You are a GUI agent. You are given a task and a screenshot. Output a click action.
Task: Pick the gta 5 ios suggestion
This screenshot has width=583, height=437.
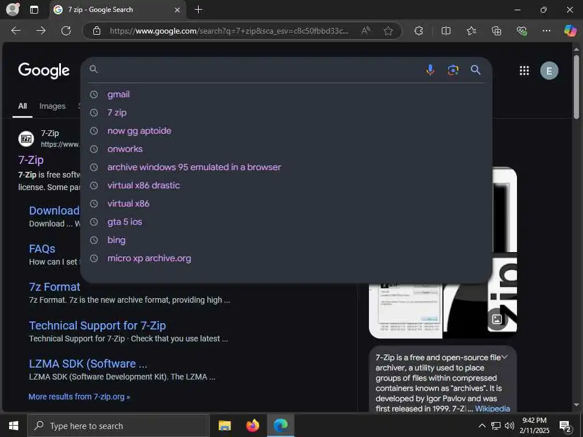click(286, 222)
